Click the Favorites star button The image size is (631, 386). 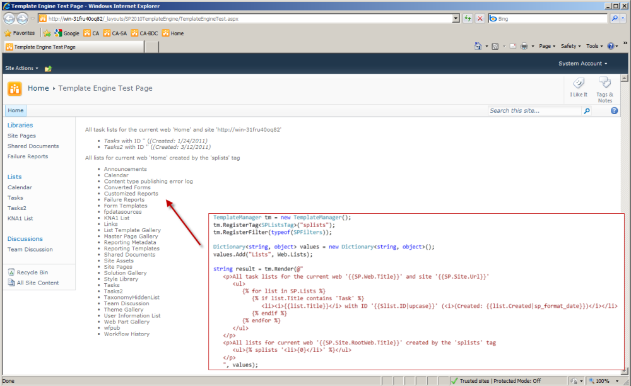point(20,33)
